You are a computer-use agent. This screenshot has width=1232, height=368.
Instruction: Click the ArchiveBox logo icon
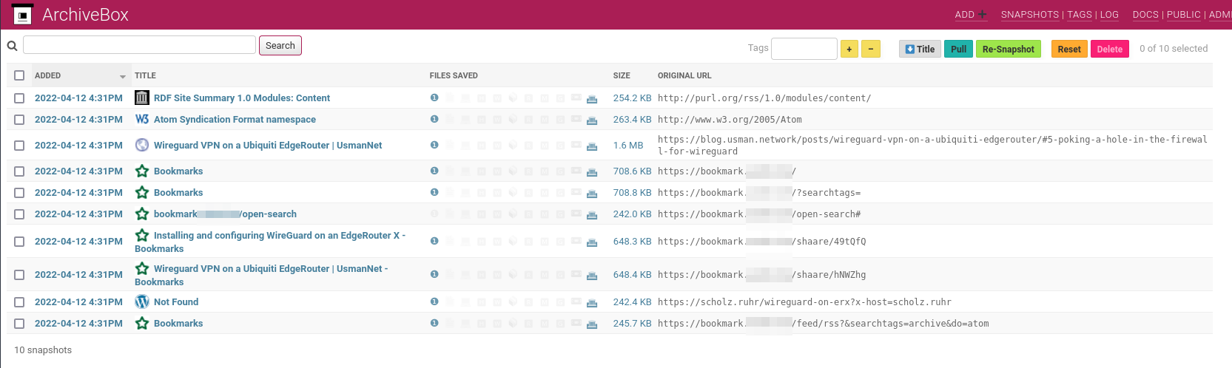(x=22, y=14)
